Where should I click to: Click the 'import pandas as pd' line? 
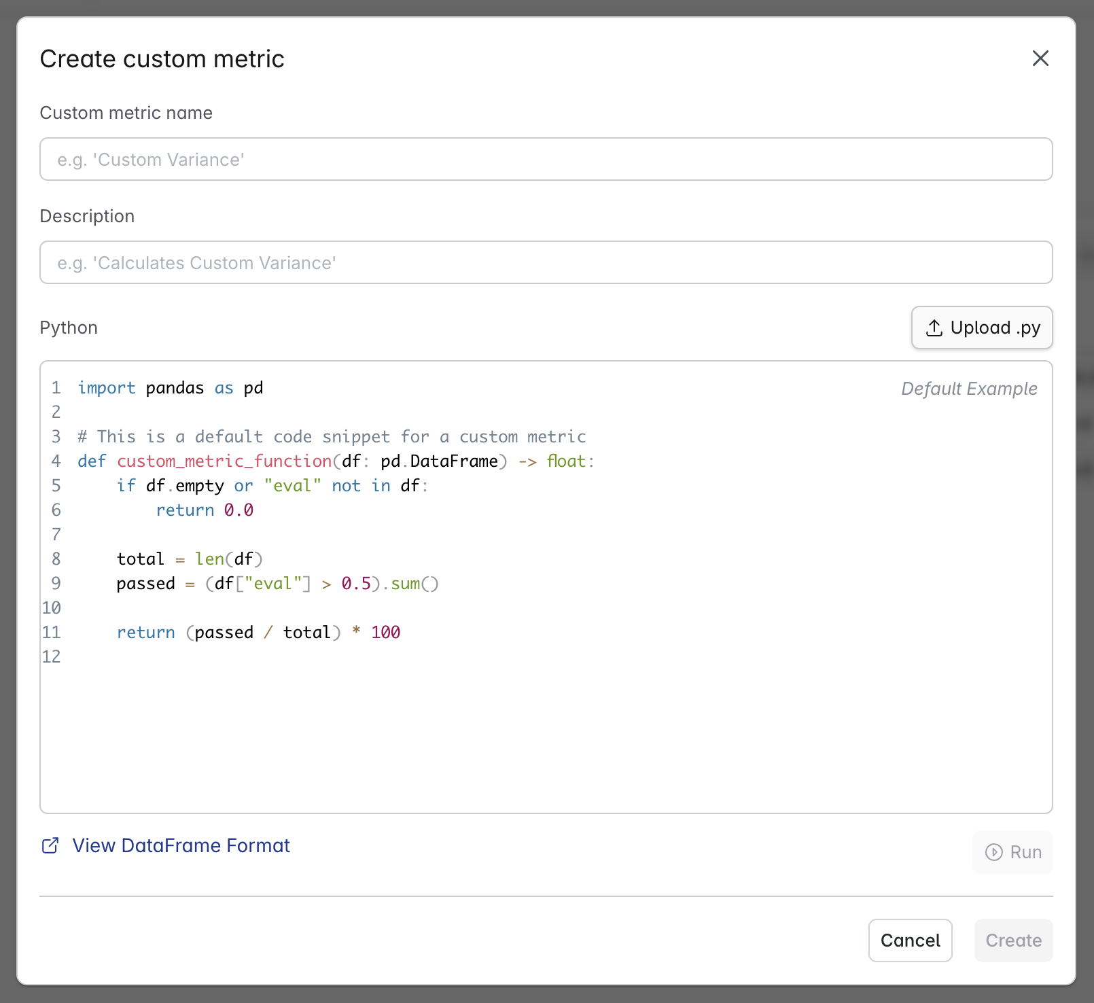click(171, 388)
